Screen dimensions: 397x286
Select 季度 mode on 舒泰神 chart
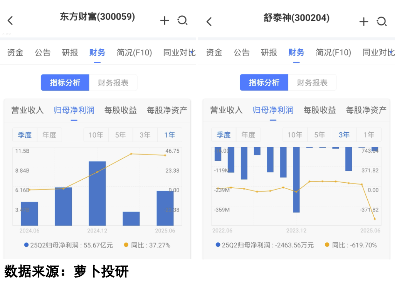(224, 135)
